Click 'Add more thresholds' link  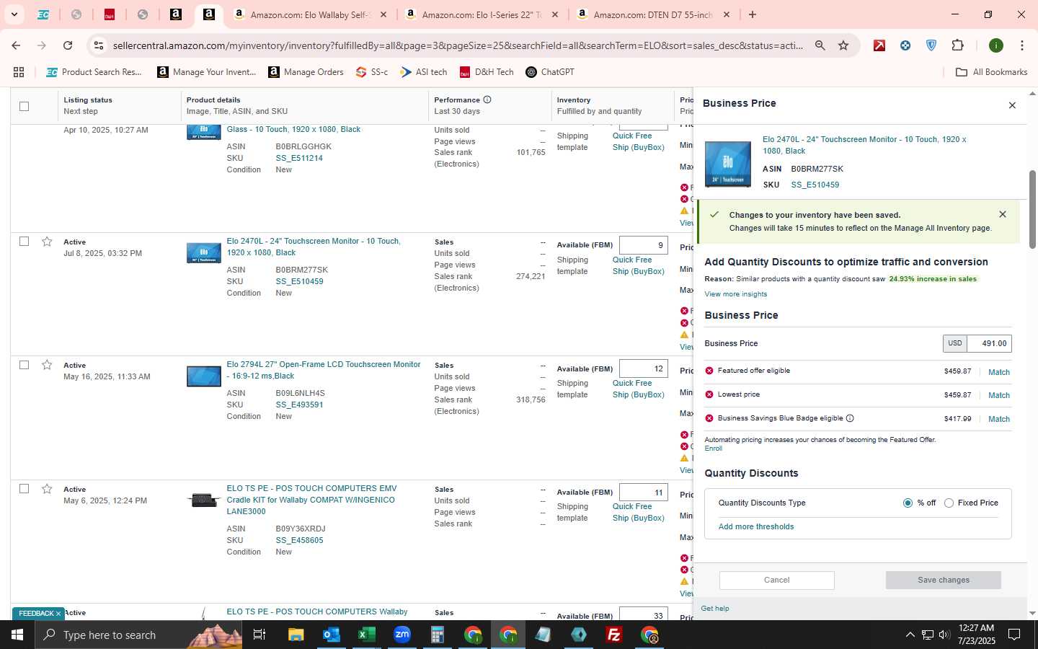[x=756, y=526]
